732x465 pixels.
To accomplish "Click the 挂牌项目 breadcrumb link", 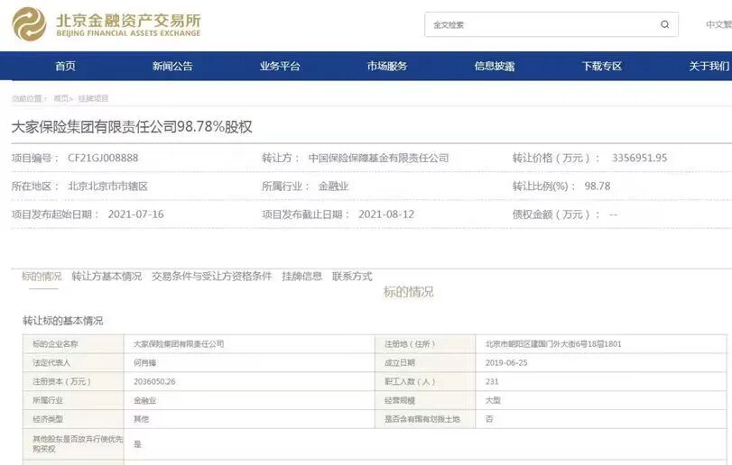I will (93, 98).
